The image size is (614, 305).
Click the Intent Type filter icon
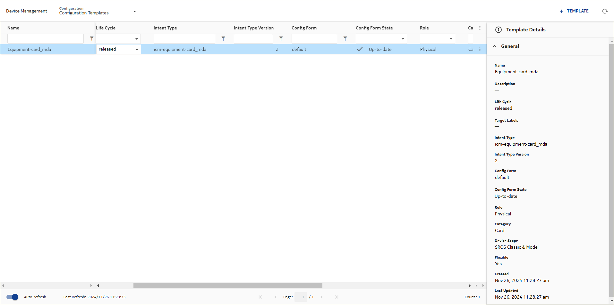223,39
